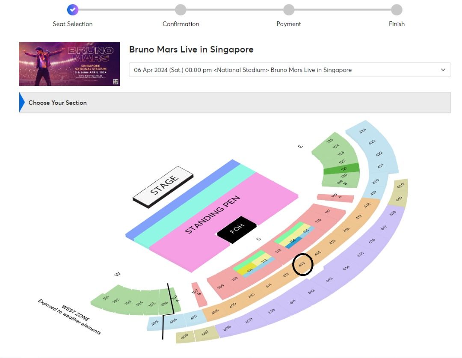Select section 606 in the beige block

(x=185, y=337)
